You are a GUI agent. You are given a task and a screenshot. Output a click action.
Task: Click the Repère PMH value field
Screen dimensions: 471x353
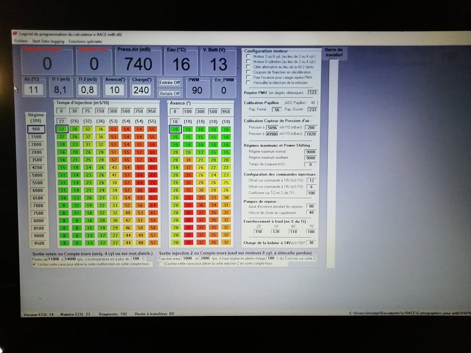(312, 92)
